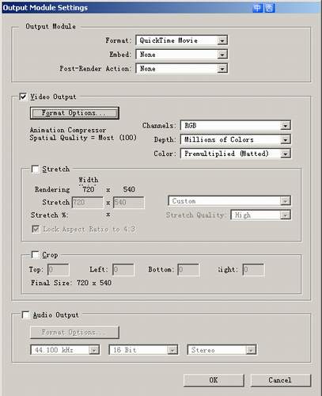Click the Animation Compressor text

click(68, 130)
